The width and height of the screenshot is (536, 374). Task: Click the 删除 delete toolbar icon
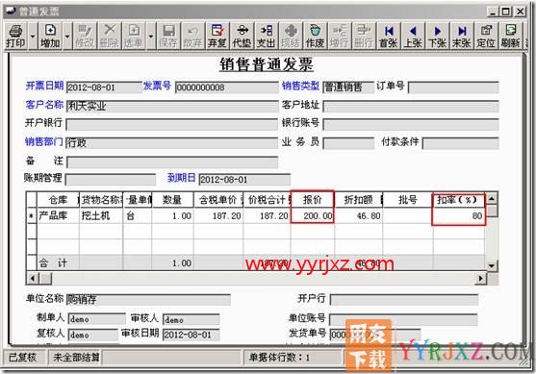110,37
